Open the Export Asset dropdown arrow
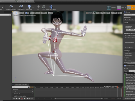Screen dimensions: 135x101 (x=33, y=7)
